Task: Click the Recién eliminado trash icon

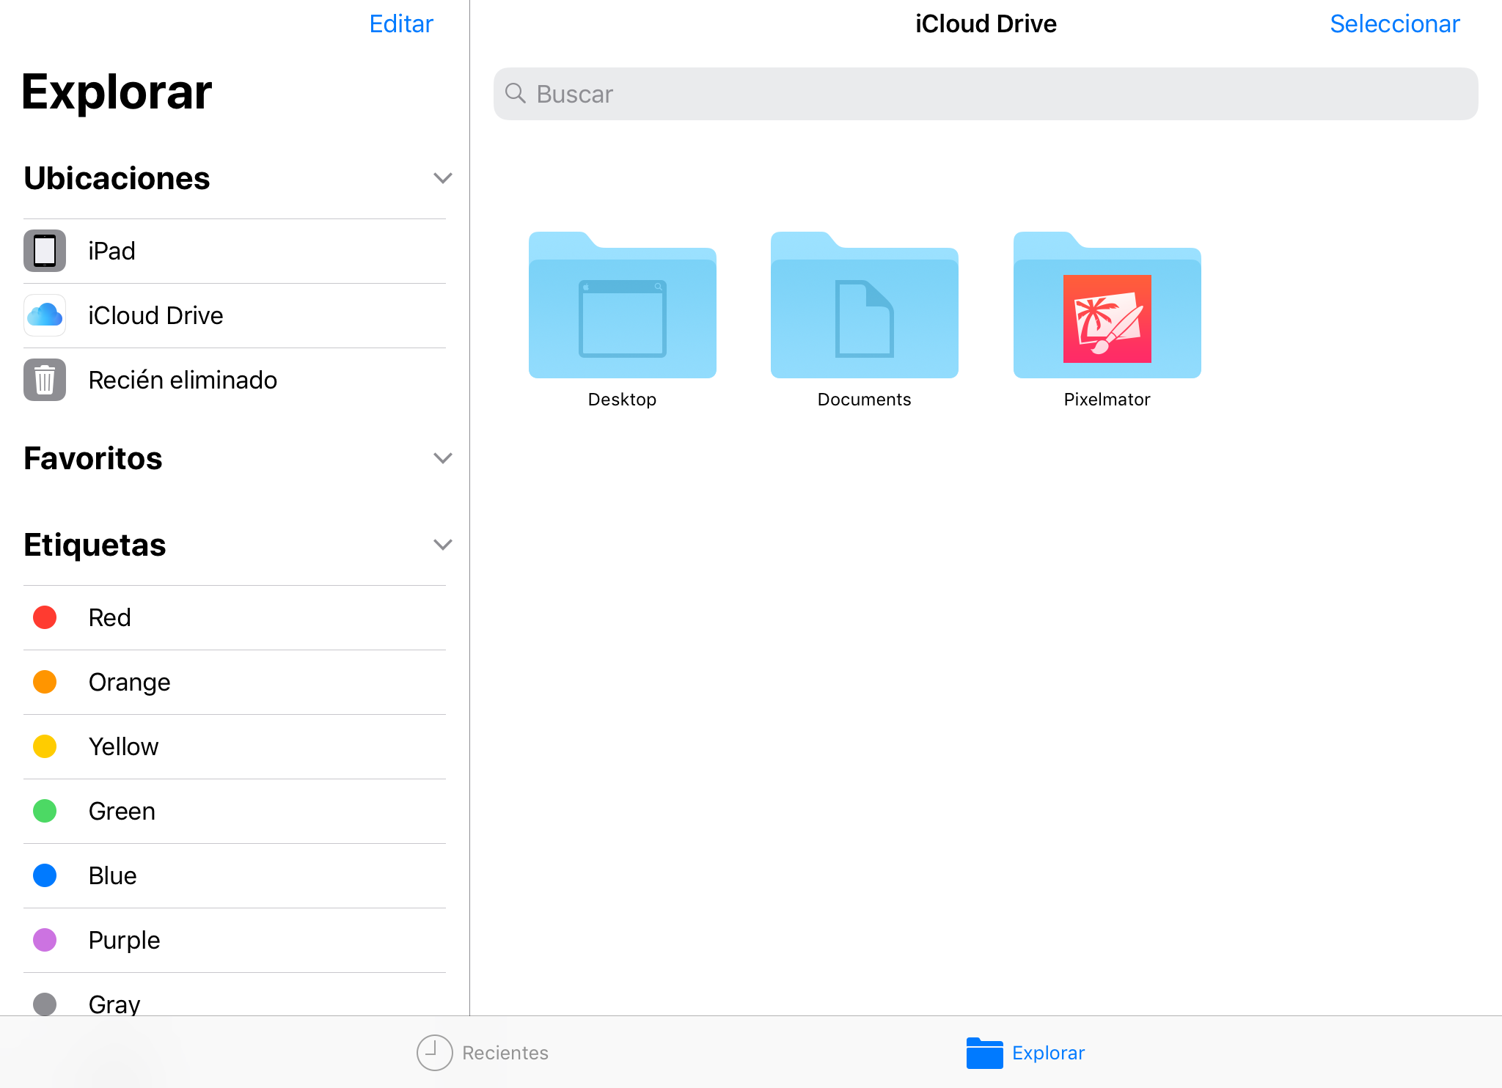Action: click(x=45, y=380)
